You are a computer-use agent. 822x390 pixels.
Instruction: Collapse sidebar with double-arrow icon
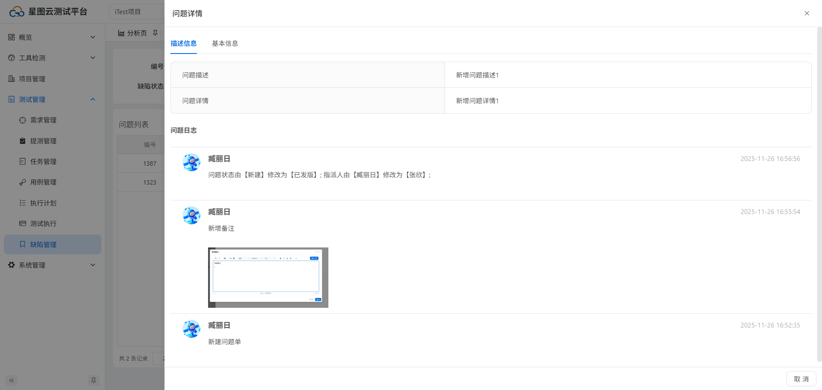pyautogui.click(x=12, y=380)
